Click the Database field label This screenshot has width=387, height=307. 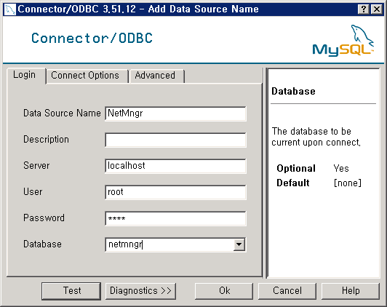pos(42,244)
